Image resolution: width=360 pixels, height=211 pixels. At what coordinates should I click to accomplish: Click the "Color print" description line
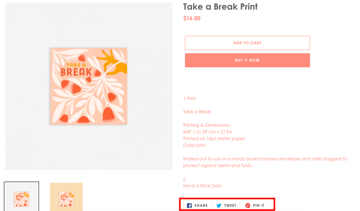tap(194, 145)
